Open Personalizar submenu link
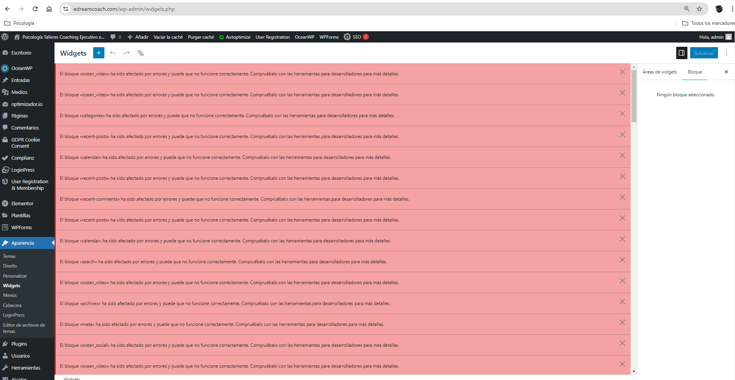735x380 pixels. [15, 276]
